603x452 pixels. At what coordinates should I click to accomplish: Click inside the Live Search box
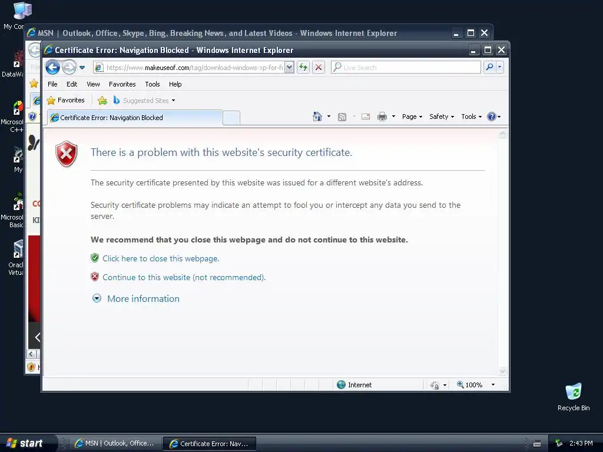[406, 68]
